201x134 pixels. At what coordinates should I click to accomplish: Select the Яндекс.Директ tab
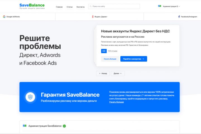99,17
